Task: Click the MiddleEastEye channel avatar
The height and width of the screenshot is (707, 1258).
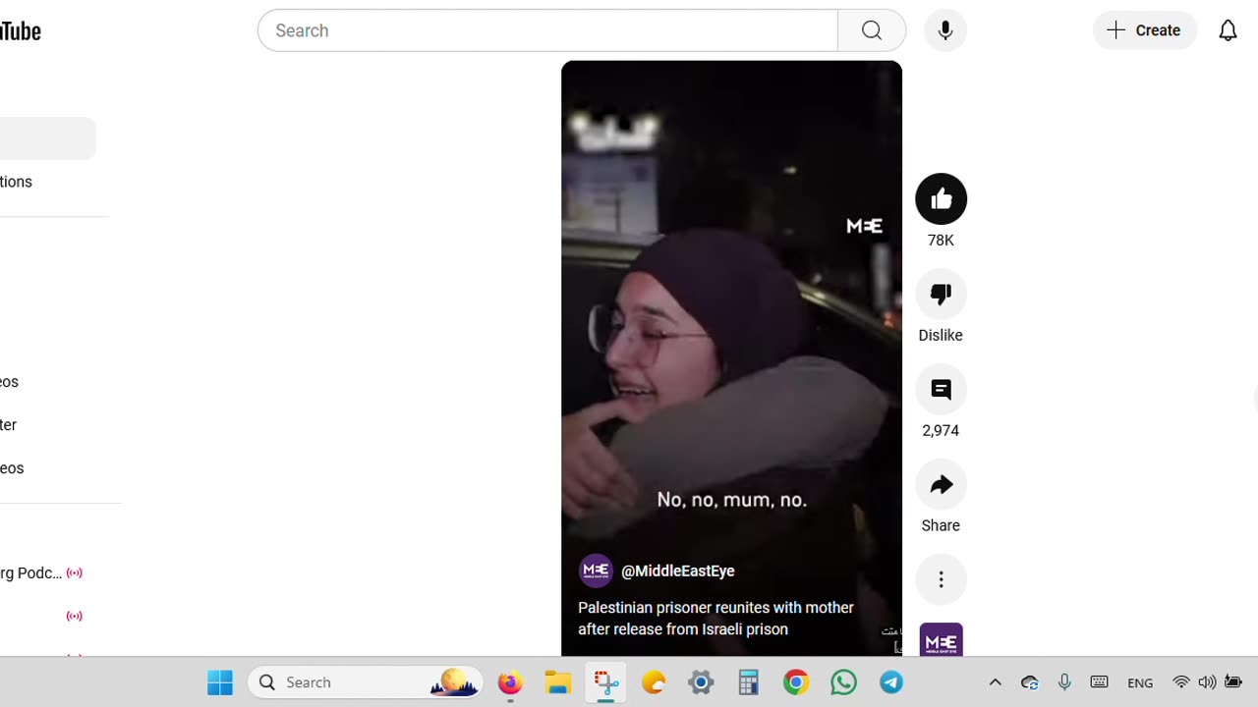Action: [x=596, y=571]
